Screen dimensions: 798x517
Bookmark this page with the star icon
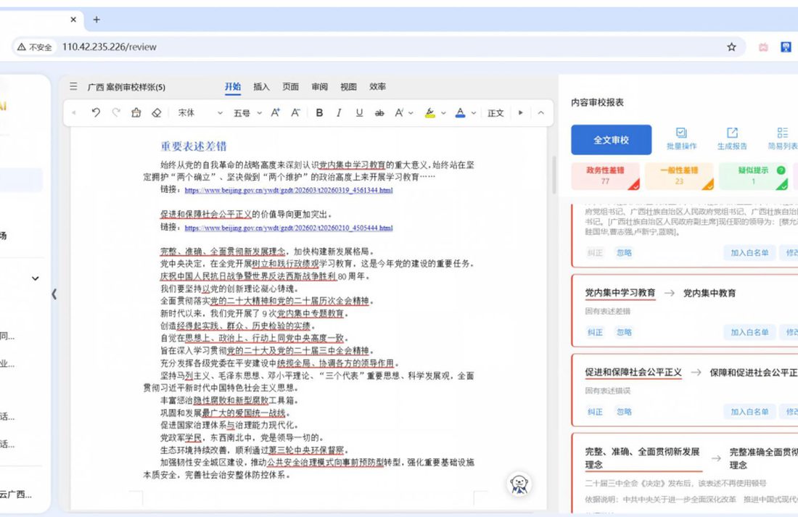[x=731, y=47]
